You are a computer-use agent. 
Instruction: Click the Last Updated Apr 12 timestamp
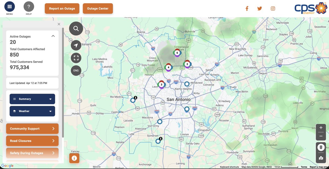29,83
